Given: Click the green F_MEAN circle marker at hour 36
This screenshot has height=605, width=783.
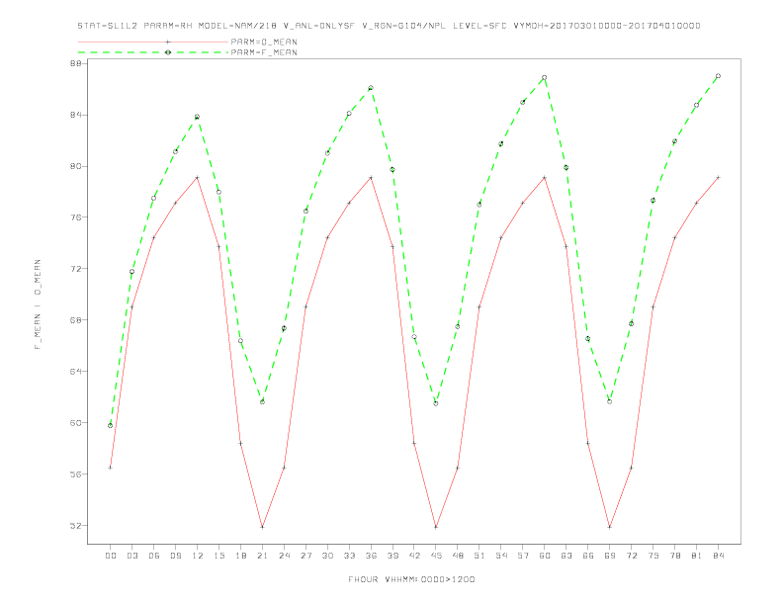Looking at the screenshot, I should tap(371, 88).
